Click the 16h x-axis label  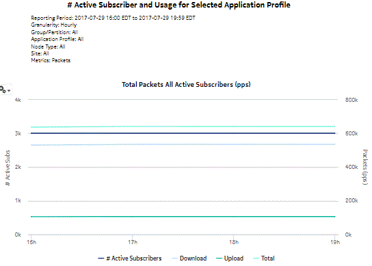31,242
